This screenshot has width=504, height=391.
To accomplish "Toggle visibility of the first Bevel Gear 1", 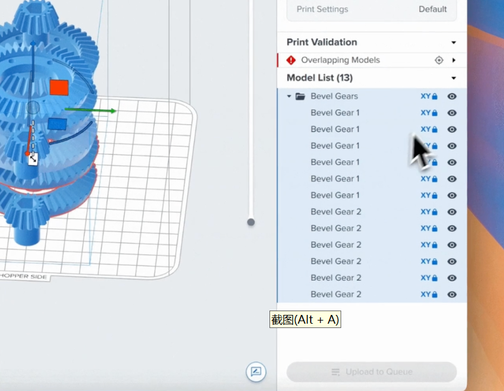I will 452,113.
